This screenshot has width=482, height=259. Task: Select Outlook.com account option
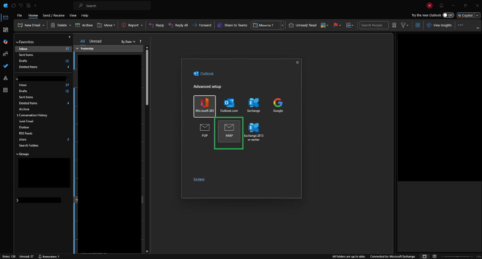229,106
